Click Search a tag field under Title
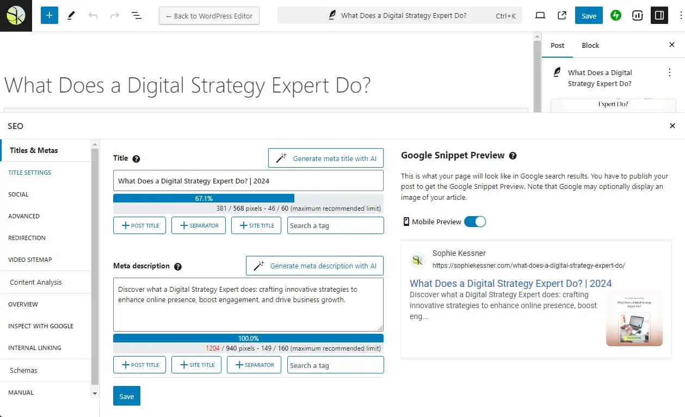This screenshot has width=685, height=417. [335, 225]
